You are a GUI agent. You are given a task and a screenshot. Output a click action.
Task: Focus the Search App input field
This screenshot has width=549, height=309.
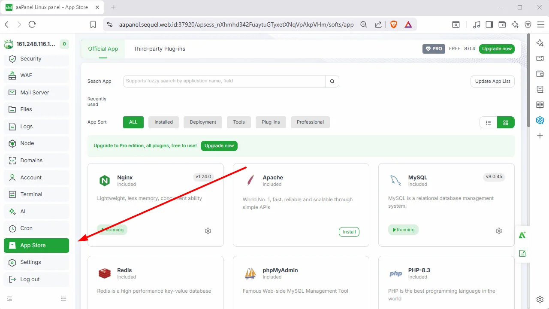224,81
